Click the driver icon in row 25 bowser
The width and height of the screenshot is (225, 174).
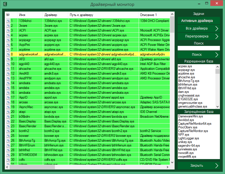[8, 136]
